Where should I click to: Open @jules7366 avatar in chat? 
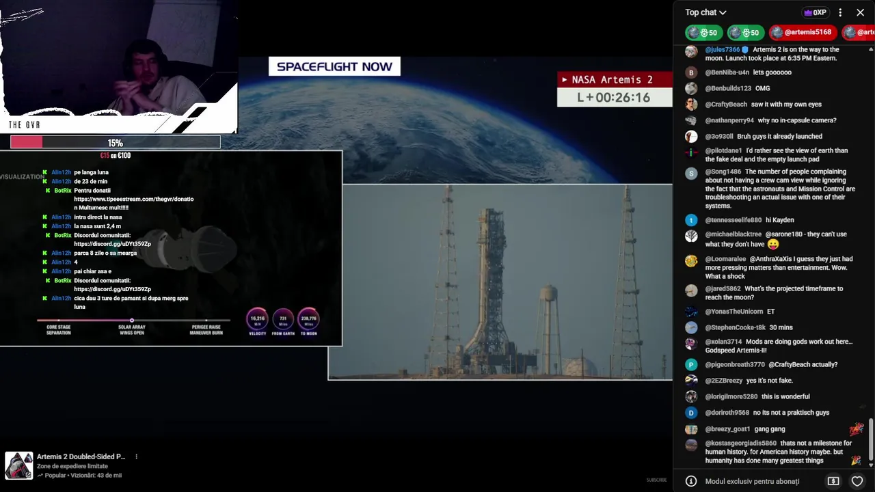click(691, 51)
